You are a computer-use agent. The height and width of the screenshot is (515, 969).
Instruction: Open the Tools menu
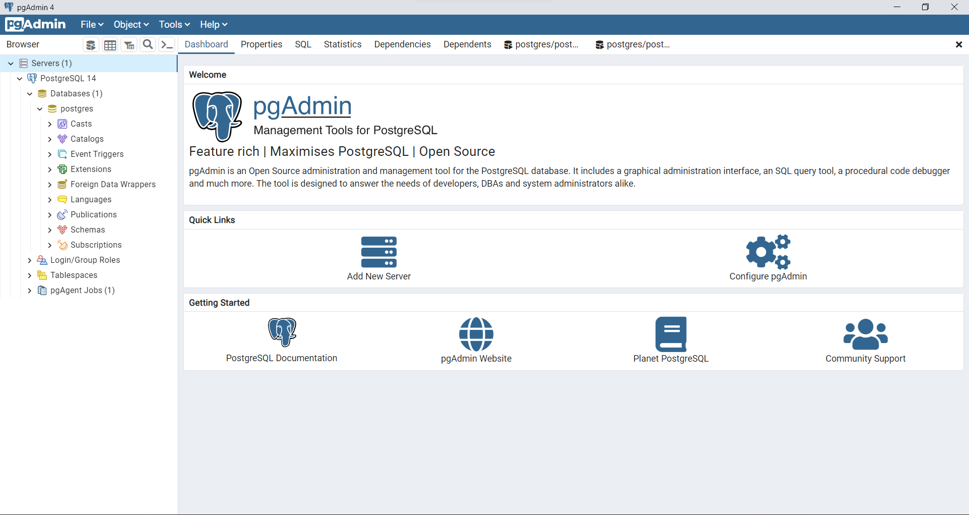pyautogui.click(x=174, y=25)
